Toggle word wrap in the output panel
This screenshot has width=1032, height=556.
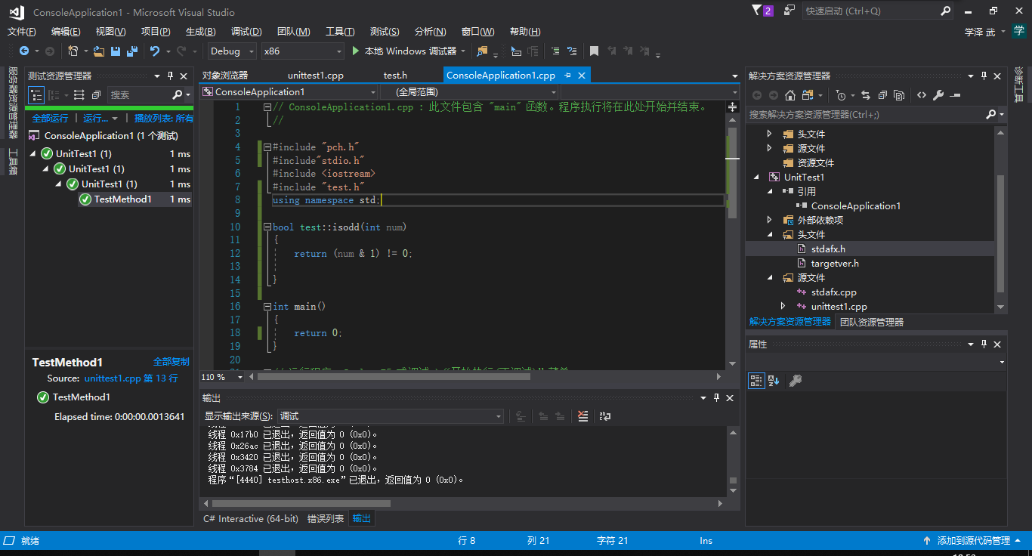tap(605, 416)
